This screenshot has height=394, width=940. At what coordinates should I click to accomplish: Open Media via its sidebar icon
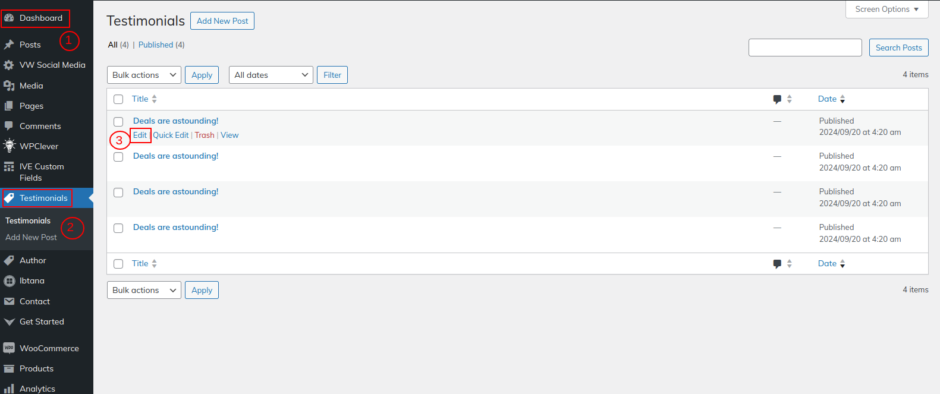click(9, 86)
